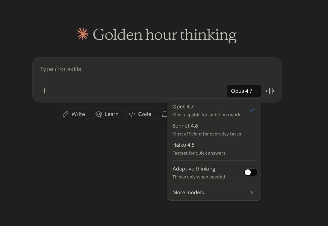Click the Learn suggestion button
This screenshot has width=328, height=226.
(107, 114)
